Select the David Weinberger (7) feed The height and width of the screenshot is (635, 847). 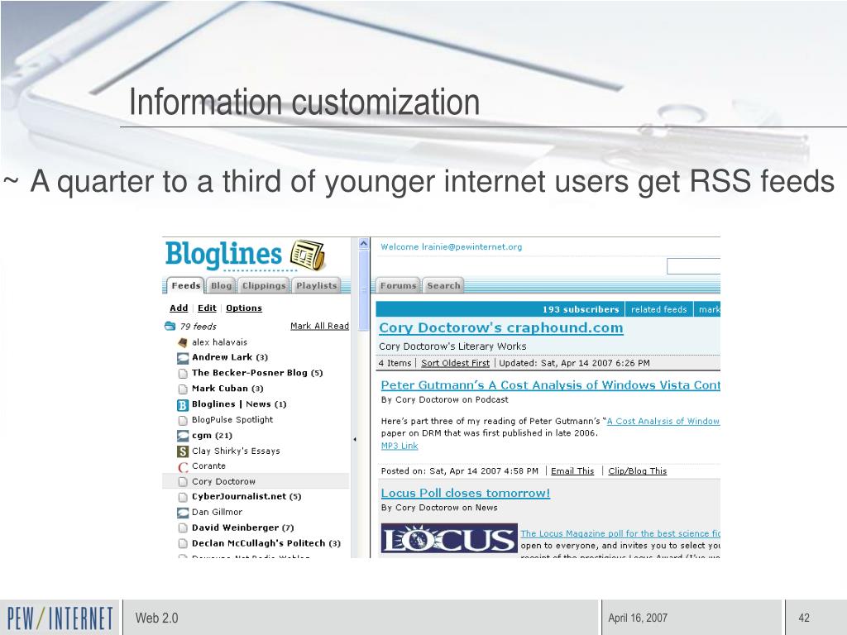tap(242, 528)
